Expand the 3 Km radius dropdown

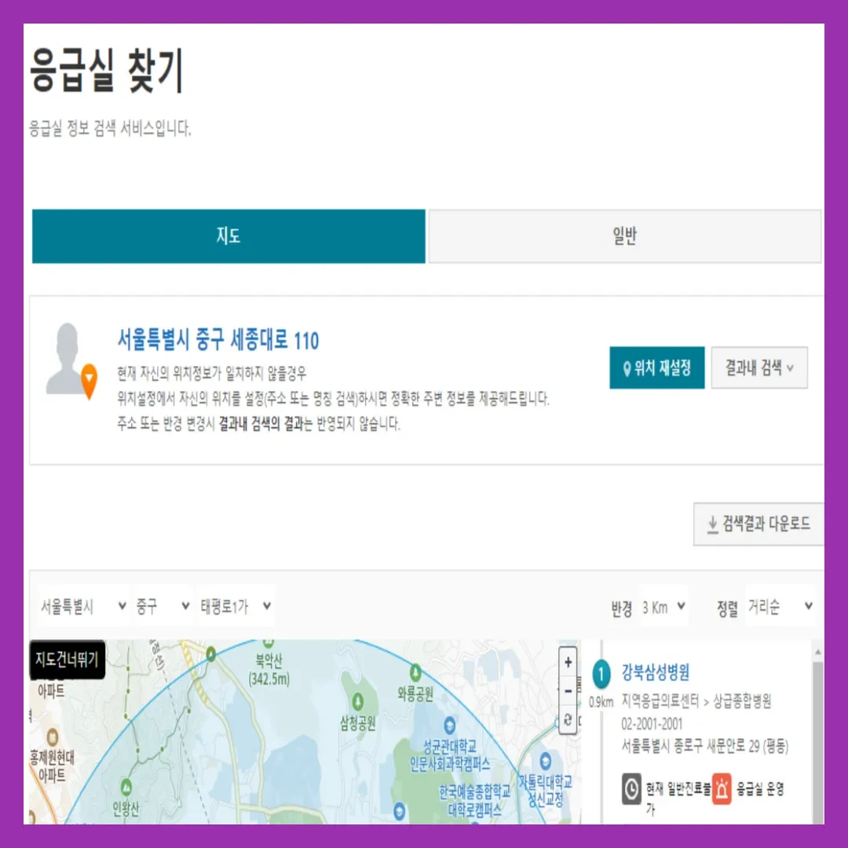coord(664,607)
